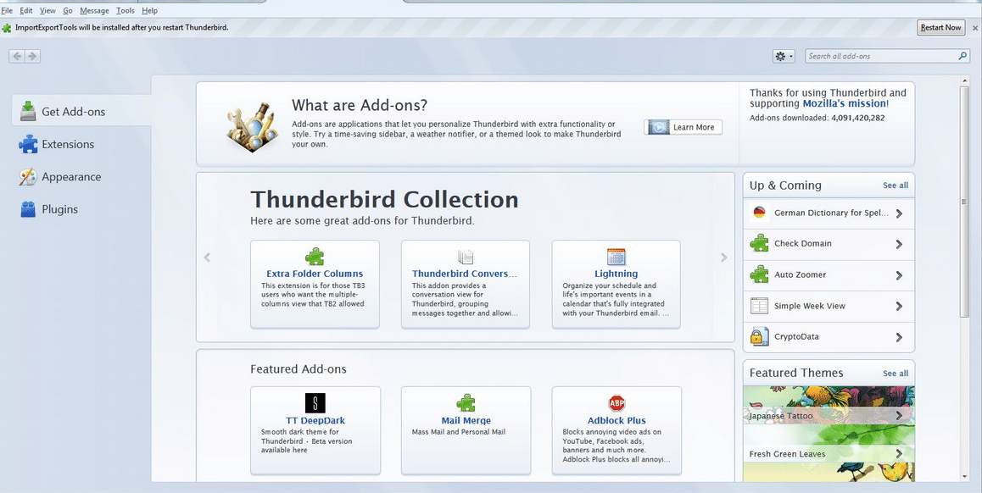982x493 pixels.
Task: Click the Adblock Plus ABP icon
Action: point(617,403)
